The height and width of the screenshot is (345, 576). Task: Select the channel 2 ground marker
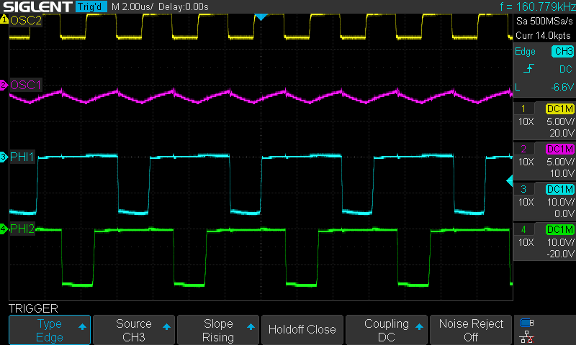pyautogui.click(x=4, y=85)
